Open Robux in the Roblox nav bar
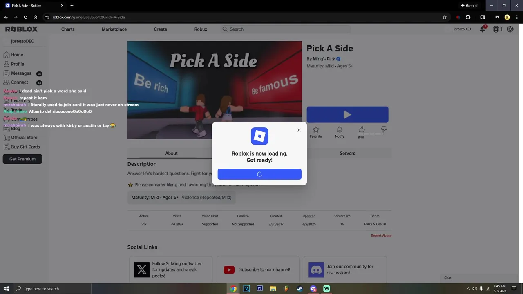This screenshot has height=294, width=523. point(201,29)
